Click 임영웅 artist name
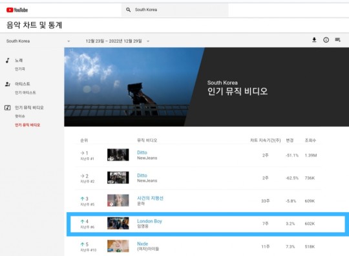349x256 pixels. [x=143, y=226]
